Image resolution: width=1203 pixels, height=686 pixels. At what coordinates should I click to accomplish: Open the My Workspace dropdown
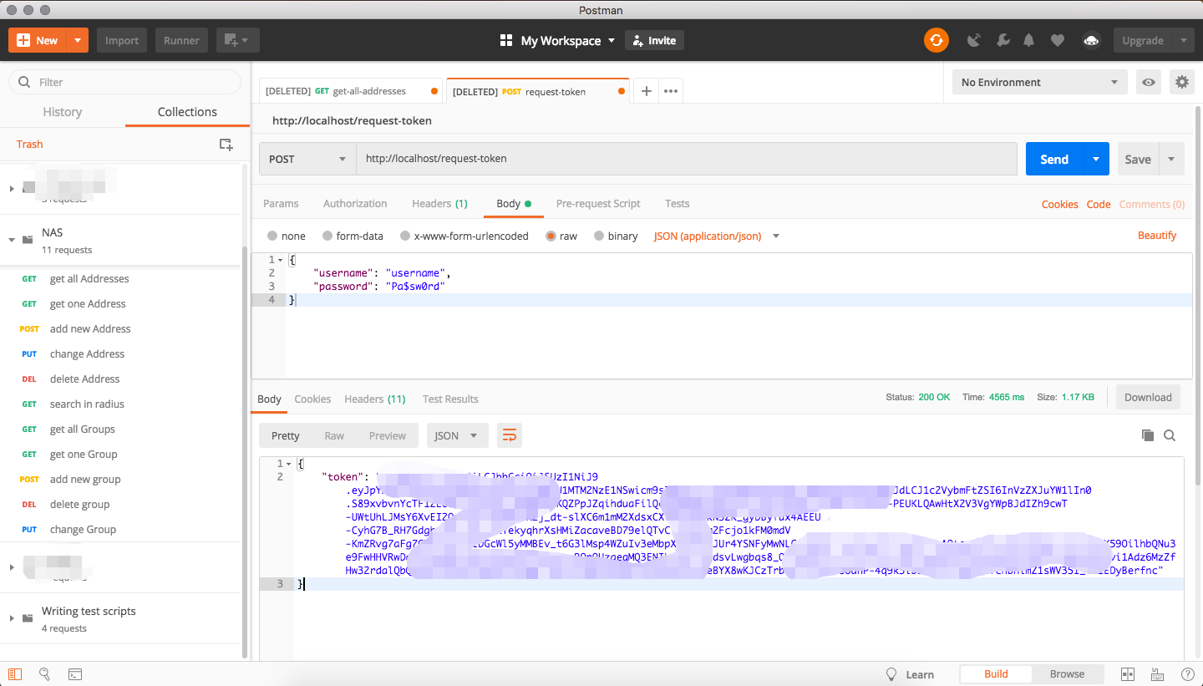[x=556, y=40]
